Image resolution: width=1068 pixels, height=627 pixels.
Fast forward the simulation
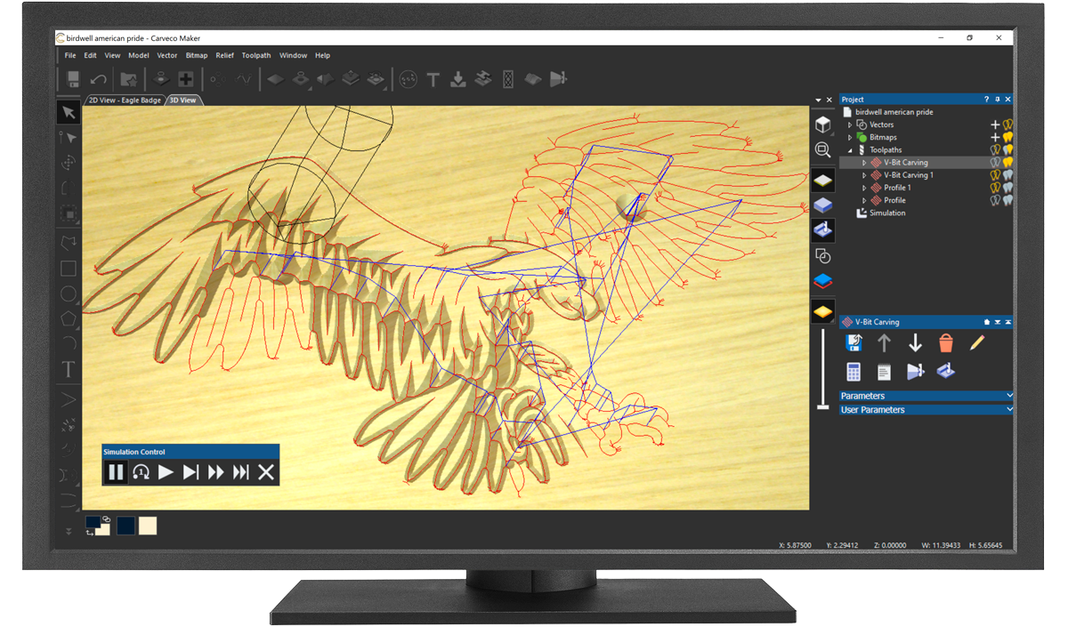pos(215,472)
